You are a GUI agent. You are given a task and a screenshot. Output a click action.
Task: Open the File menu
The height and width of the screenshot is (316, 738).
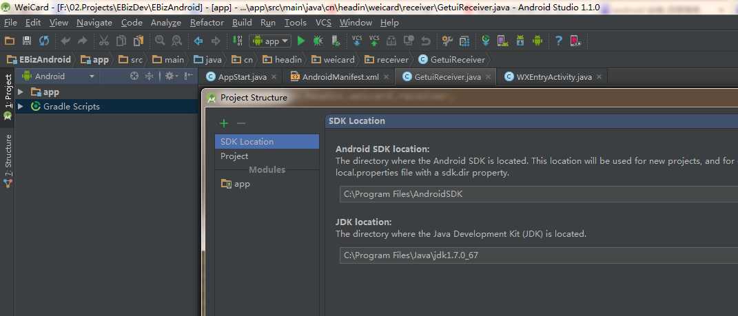point(10,23)
